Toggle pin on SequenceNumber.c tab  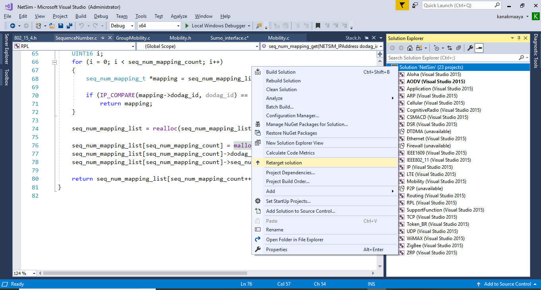point(102,38)
